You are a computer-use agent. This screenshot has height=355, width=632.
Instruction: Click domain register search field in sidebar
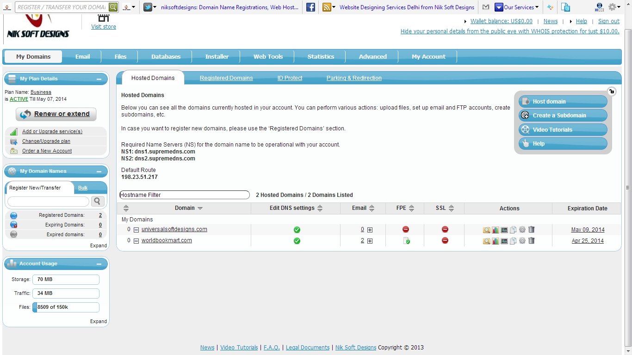(48, 202)
